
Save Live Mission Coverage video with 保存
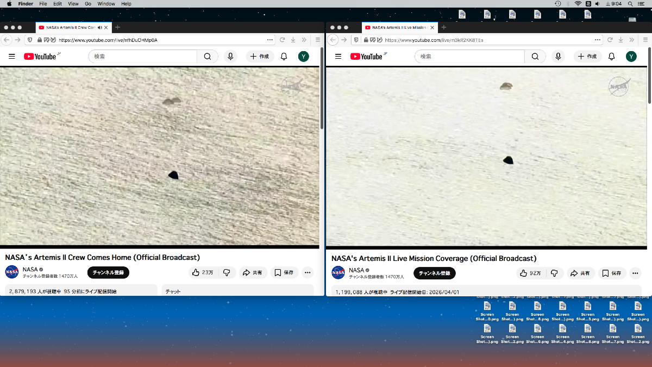[612, 273]
